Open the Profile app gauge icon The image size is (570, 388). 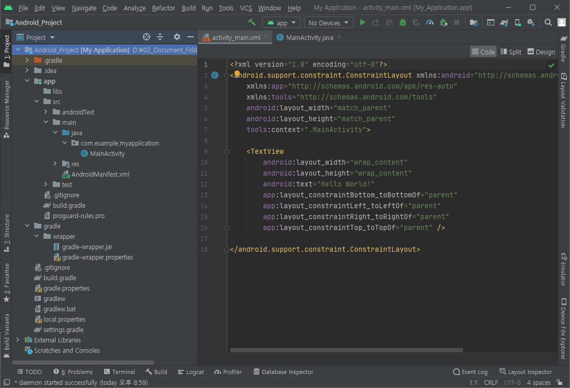[430, 23]
